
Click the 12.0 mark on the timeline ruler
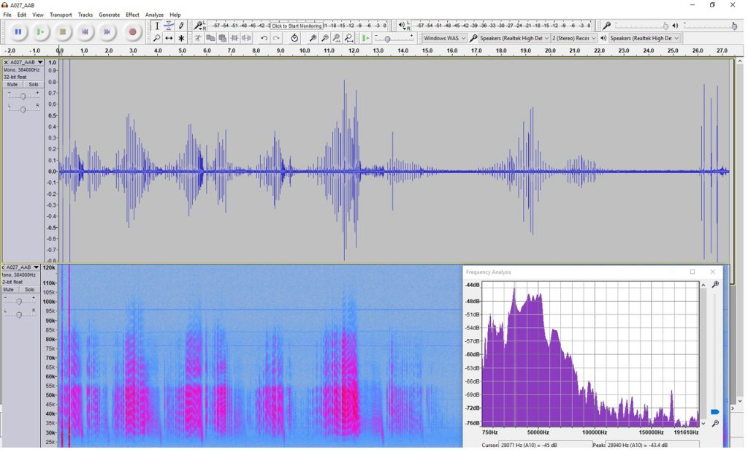tap(354, 50)
